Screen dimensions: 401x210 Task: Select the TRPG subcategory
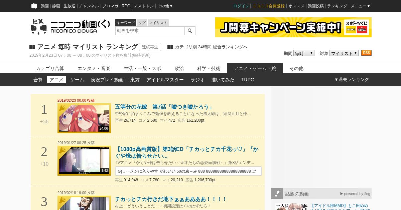pyautogui.click(x=248, y=80)
